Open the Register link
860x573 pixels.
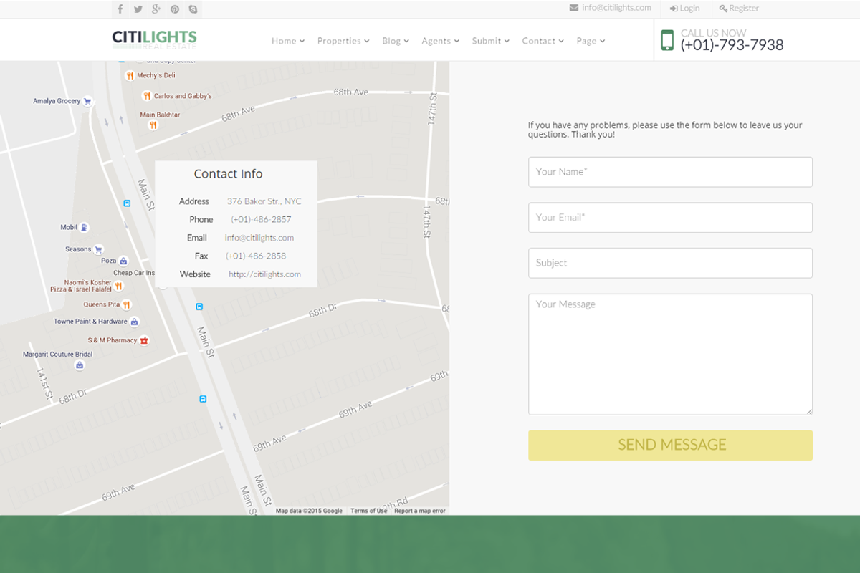(x=739, y=9)
